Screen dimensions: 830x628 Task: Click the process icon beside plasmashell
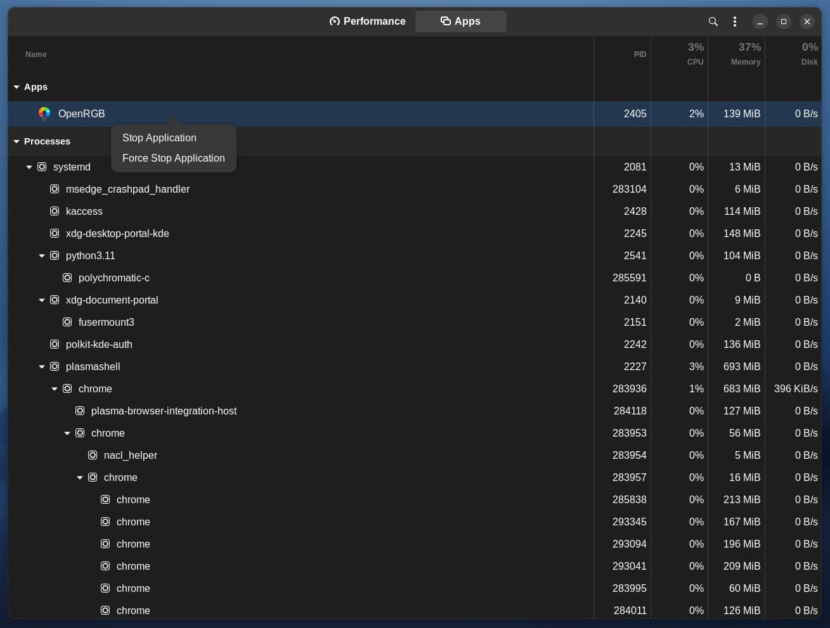click(55, 366)
